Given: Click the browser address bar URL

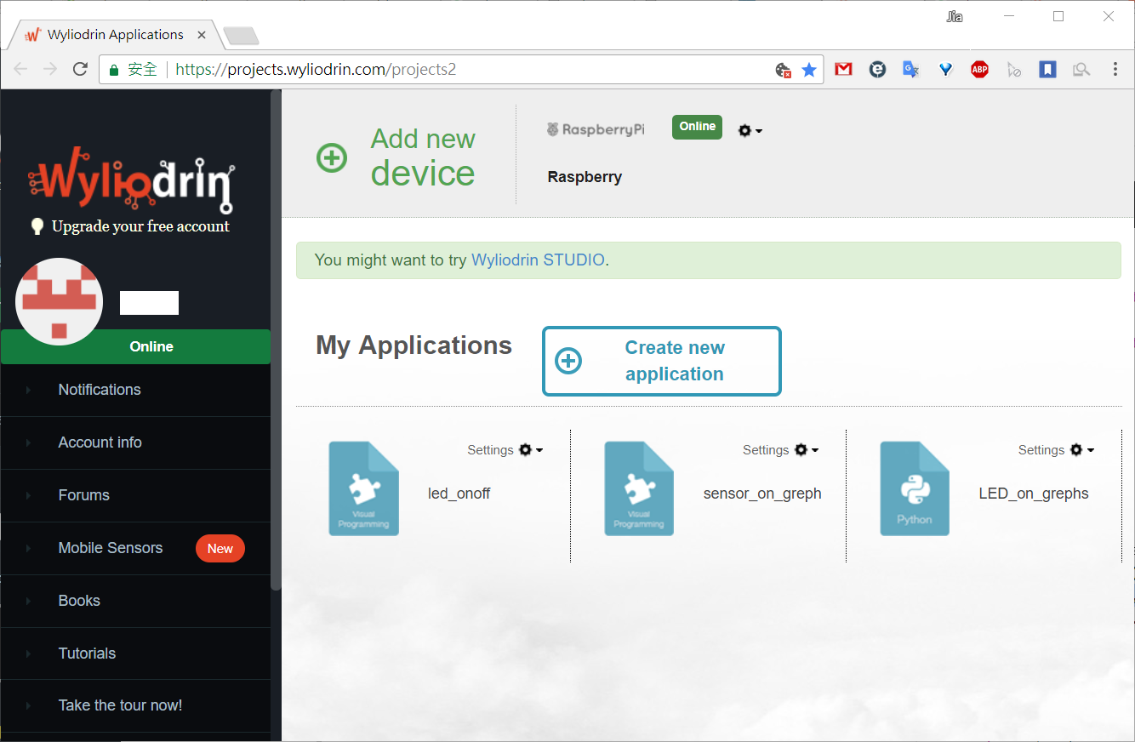Looking at the screenshot, I should [x=340, y=70].
